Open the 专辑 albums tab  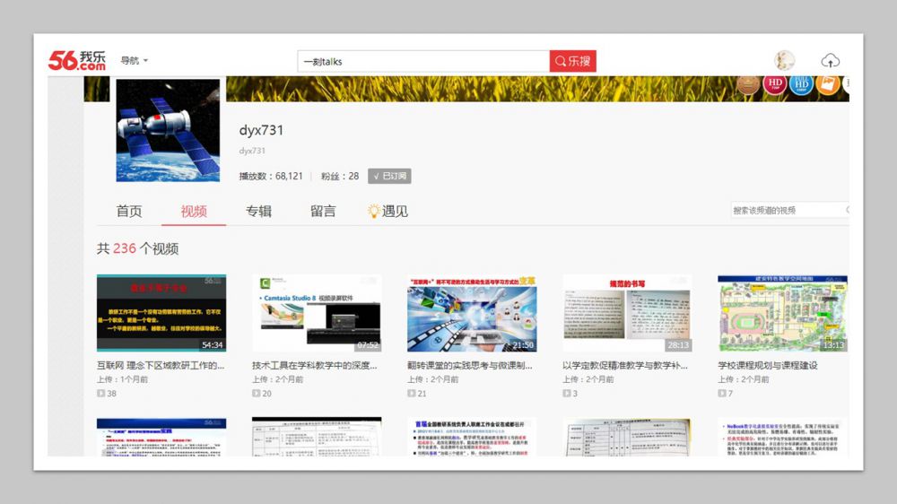coord(258,212)
